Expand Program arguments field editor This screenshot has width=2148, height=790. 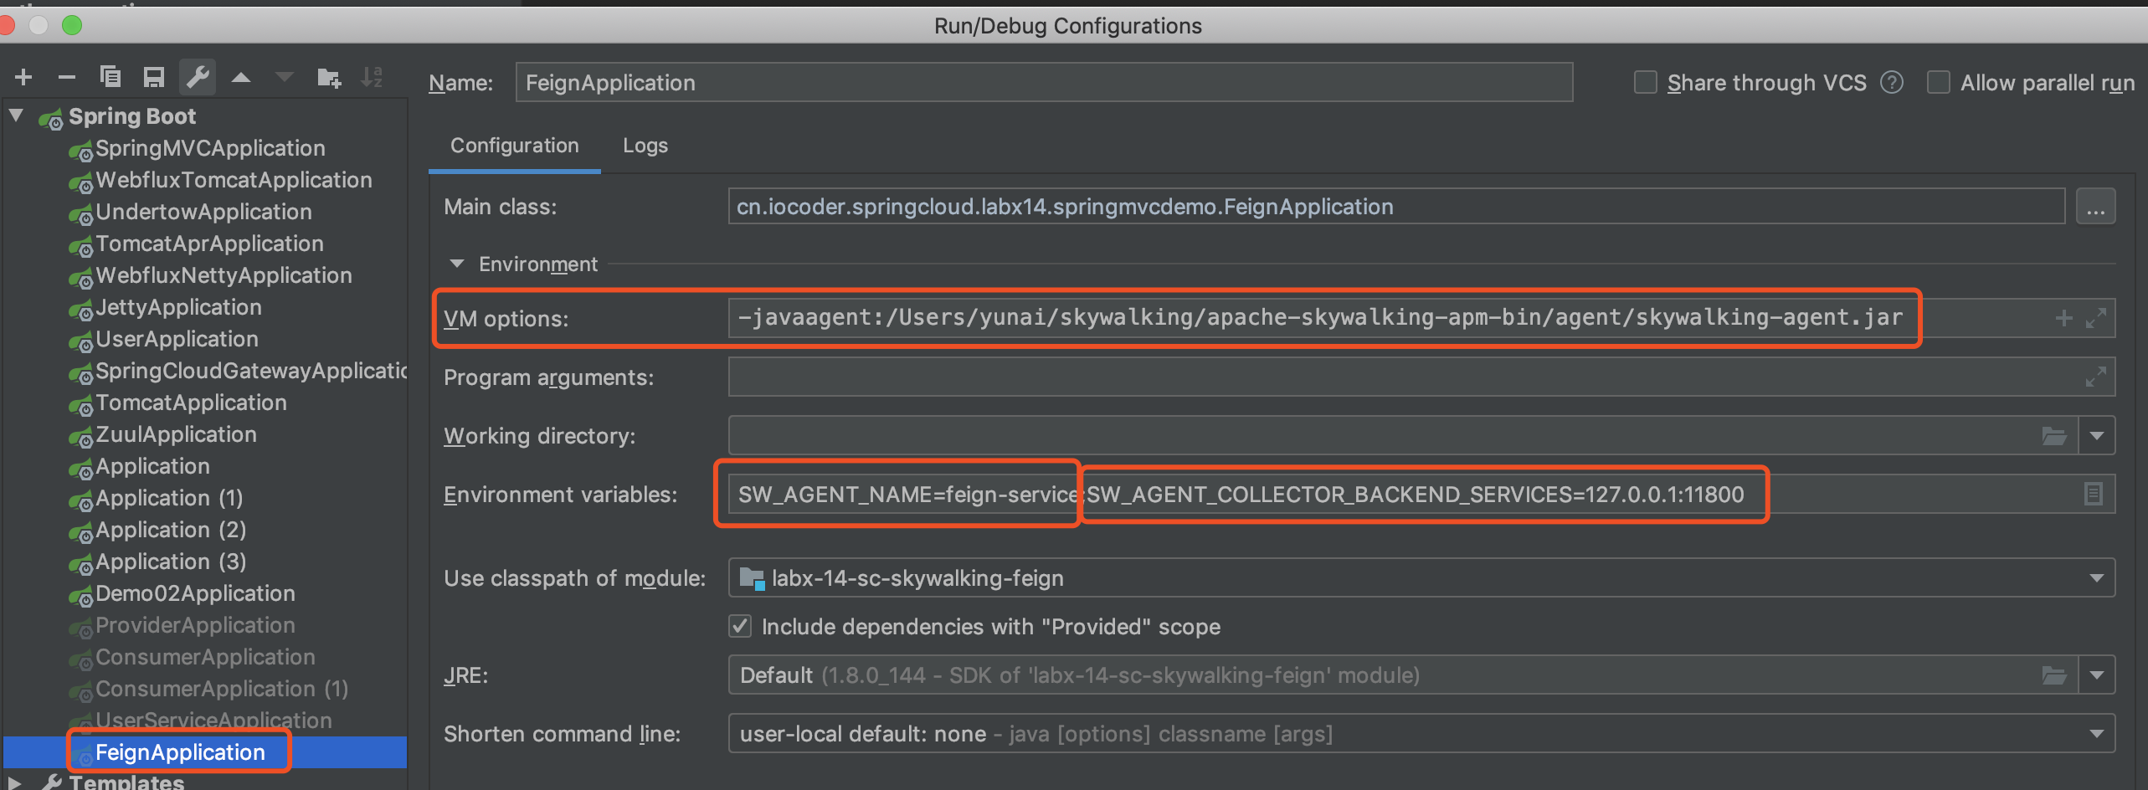pos(2095,377)
